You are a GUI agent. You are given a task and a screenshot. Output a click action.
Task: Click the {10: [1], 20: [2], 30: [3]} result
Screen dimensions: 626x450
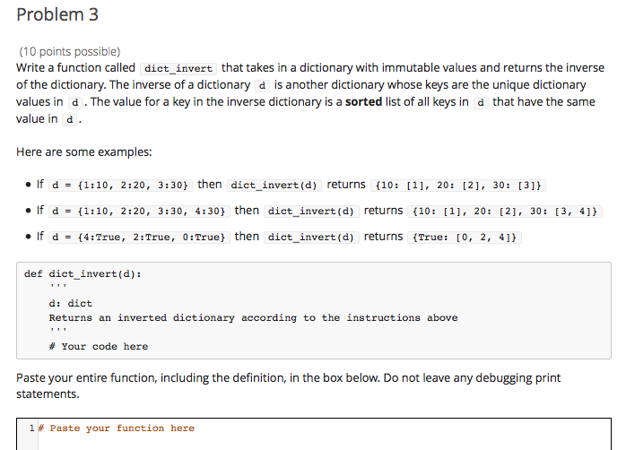(458, 185)
